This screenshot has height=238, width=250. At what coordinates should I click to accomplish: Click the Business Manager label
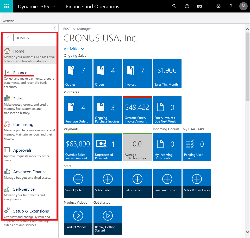(x=77, y=29)
